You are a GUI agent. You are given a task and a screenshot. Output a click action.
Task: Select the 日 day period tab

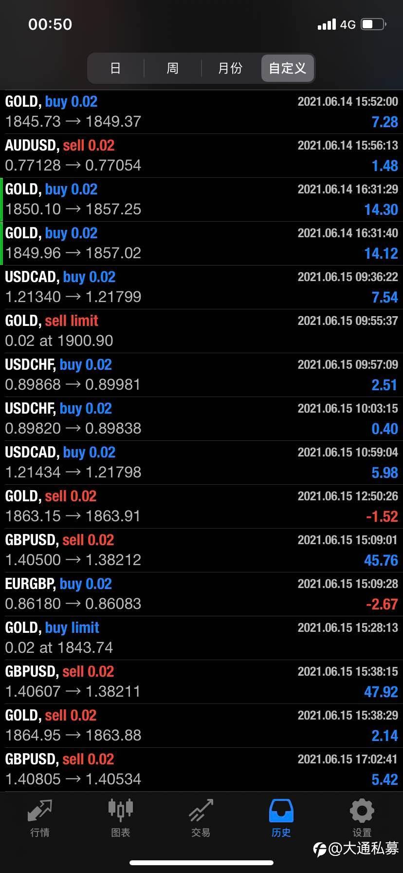(x=115, y=68)
